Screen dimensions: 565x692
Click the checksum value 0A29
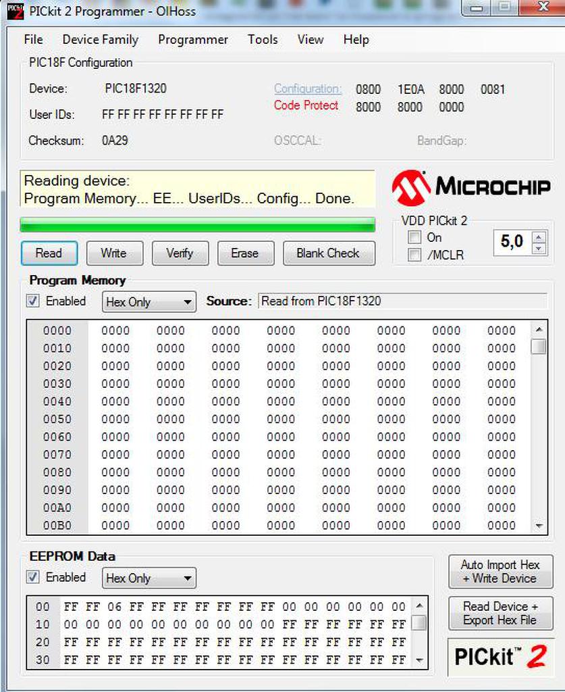coord(115,141)
